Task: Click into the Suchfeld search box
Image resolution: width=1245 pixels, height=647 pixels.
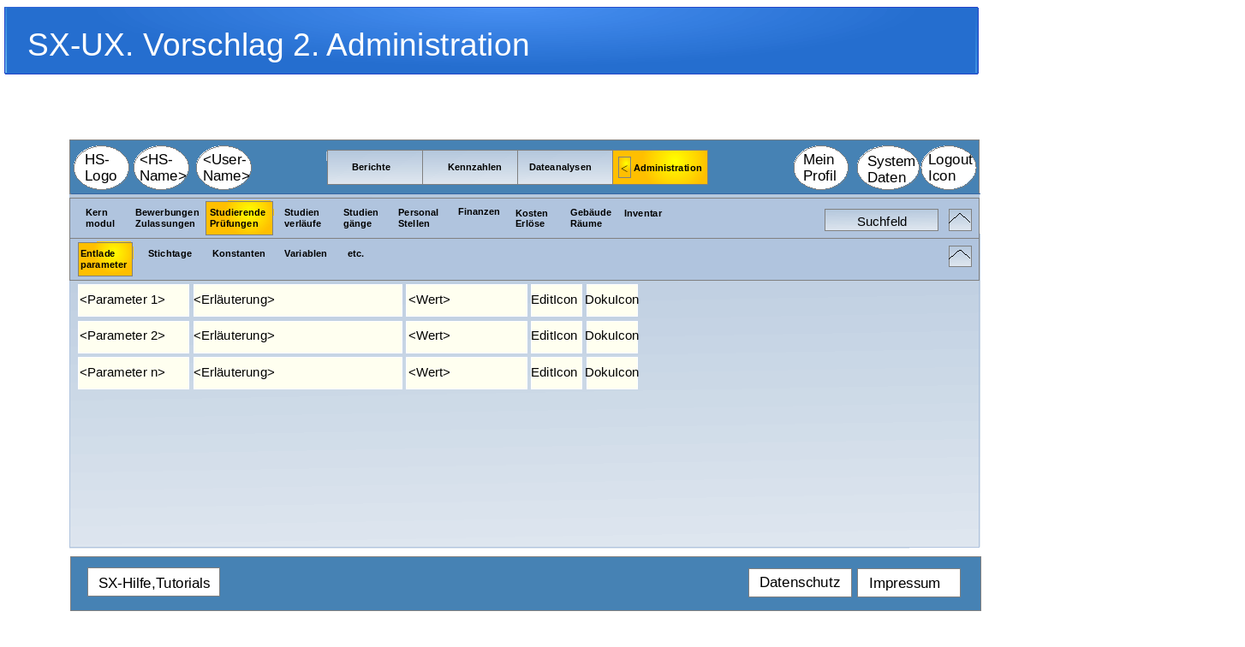Action: [x=881, y=220]
